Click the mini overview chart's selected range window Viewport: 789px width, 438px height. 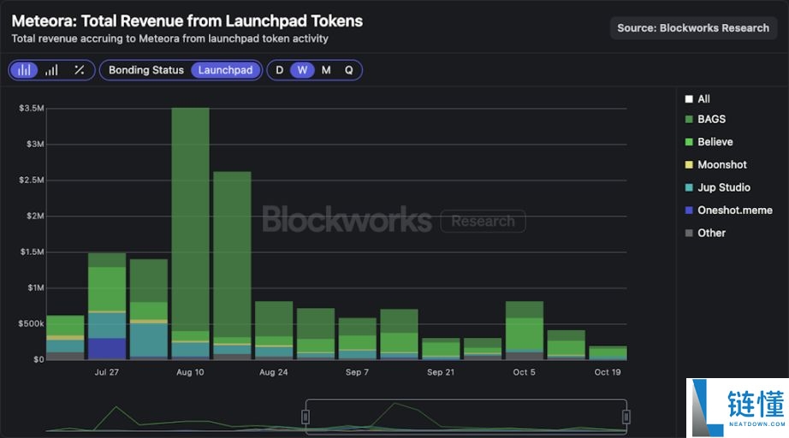click(x=466, y=417)
